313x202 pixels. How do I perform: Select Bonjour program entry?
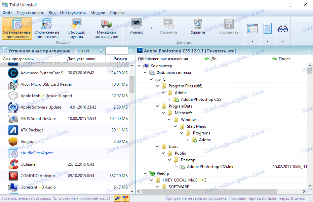coord(65,141)
